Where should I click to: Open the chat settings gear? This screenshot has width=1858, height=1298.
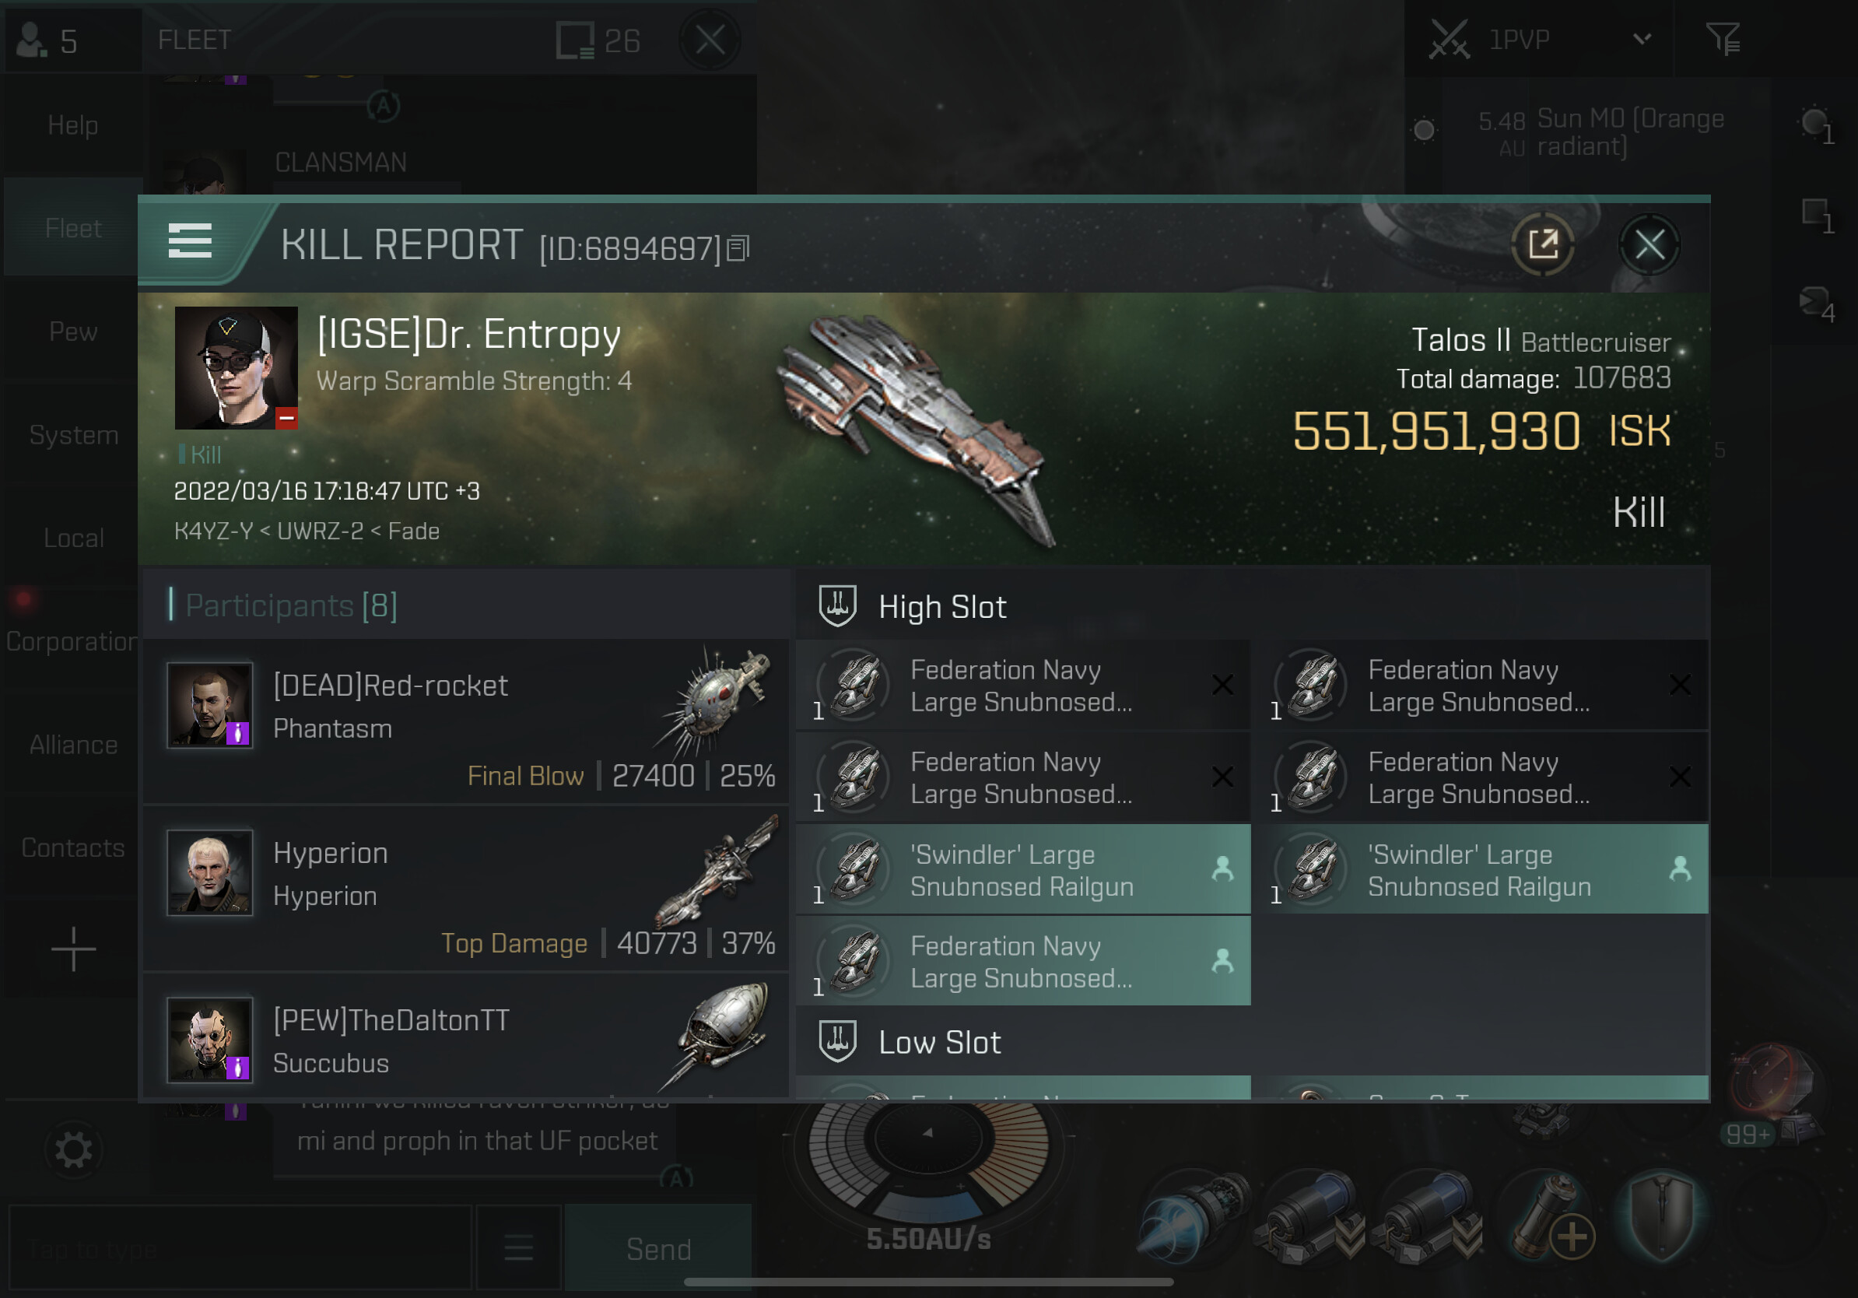[x=74, y=1149]
